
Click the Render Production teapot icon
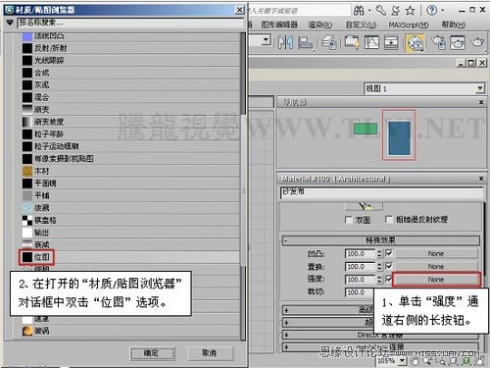pos(477,42)
